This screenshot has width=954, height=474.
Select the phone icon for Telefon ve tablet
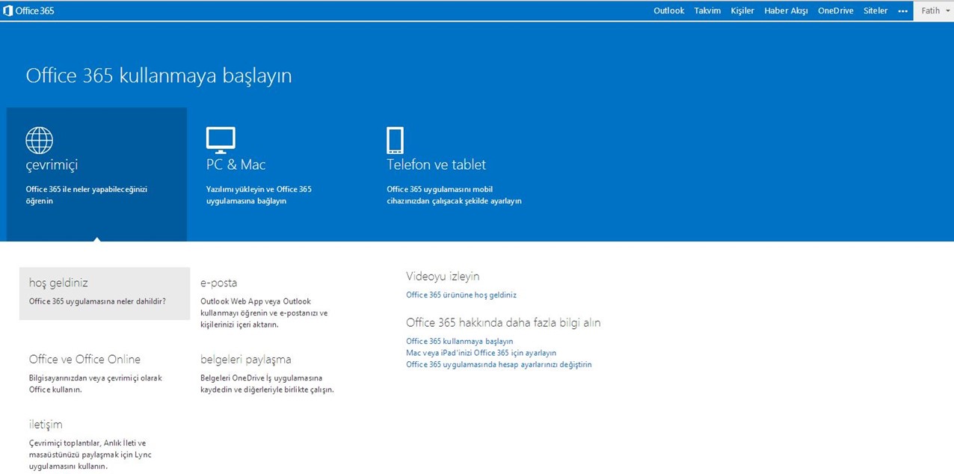tap(395, 140)
